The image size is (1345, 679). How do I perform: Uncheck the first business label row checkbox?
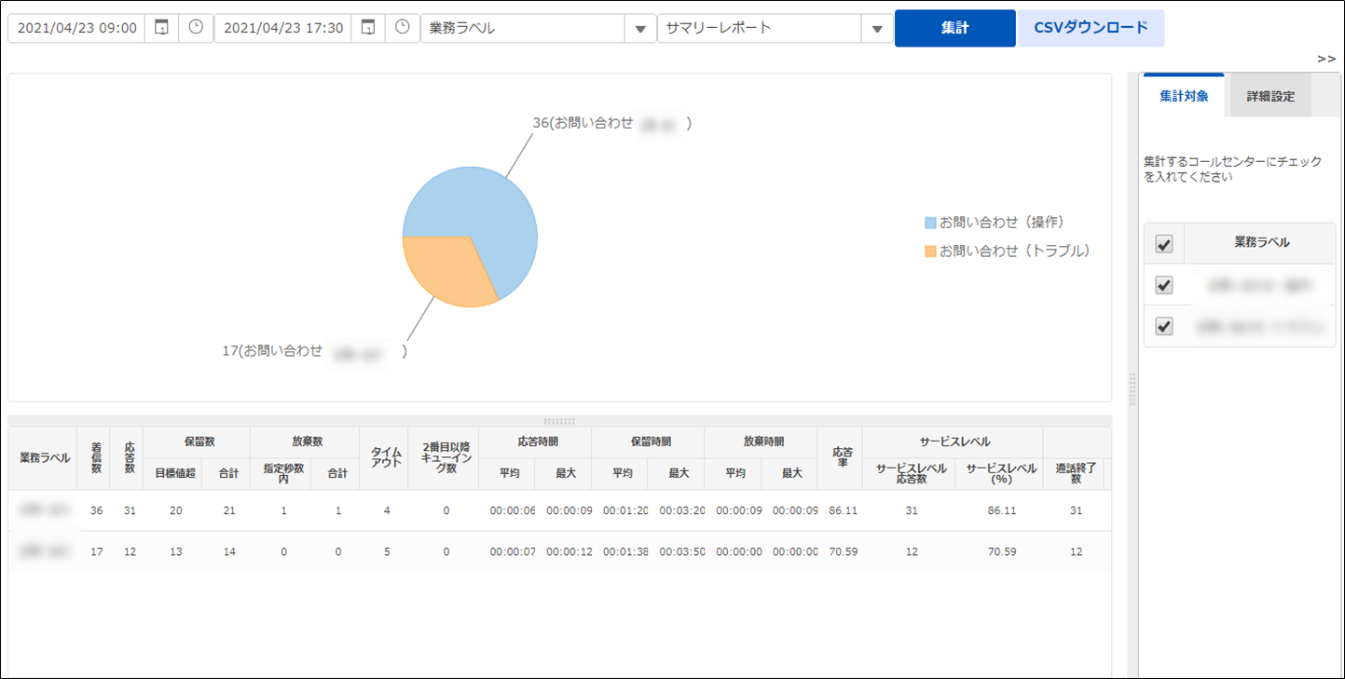[x=1163, y=285]
